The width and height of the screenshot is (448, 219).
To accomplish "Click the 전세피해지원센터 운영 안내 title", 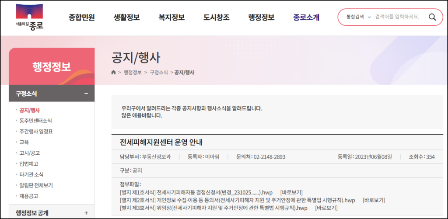I will coord(161,142).
